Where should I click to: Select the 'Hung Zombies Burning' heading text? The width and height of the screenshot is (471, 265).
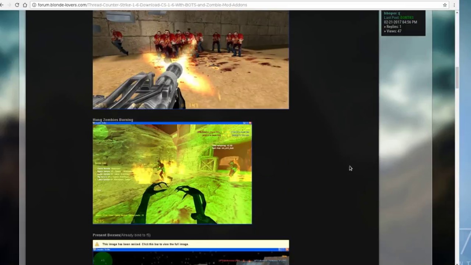pyautogui.click(x=113, y=120)
